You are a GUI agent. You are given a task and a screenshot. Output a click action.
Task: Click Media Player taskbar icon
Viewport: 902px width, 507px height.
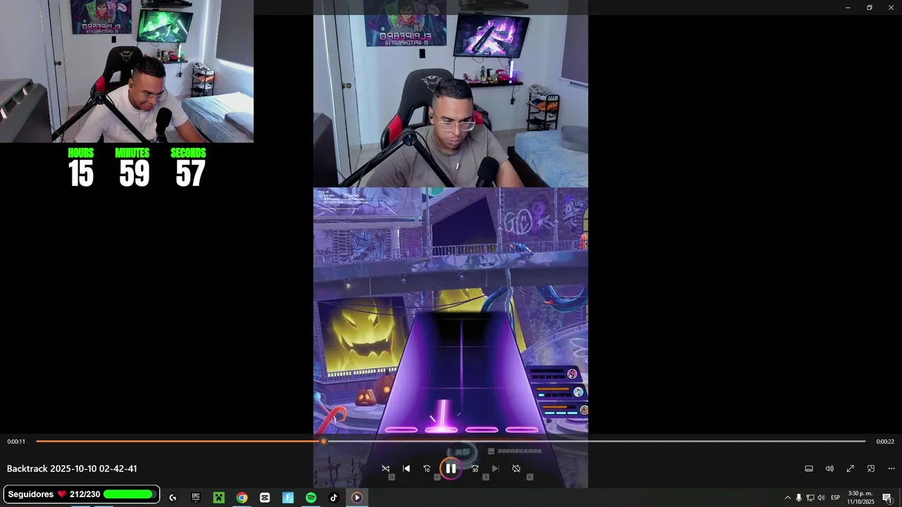coord(357,498)
